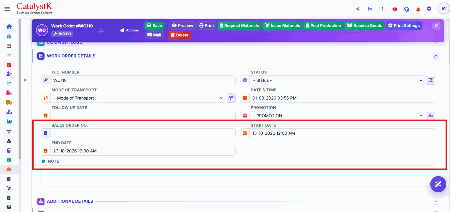
Task: Open the calendar check sidebar icon
Action: tap(9, 36)
